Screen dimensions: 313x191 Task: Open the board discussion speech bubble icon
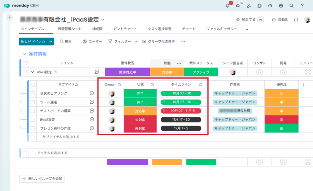pos(296,20)
